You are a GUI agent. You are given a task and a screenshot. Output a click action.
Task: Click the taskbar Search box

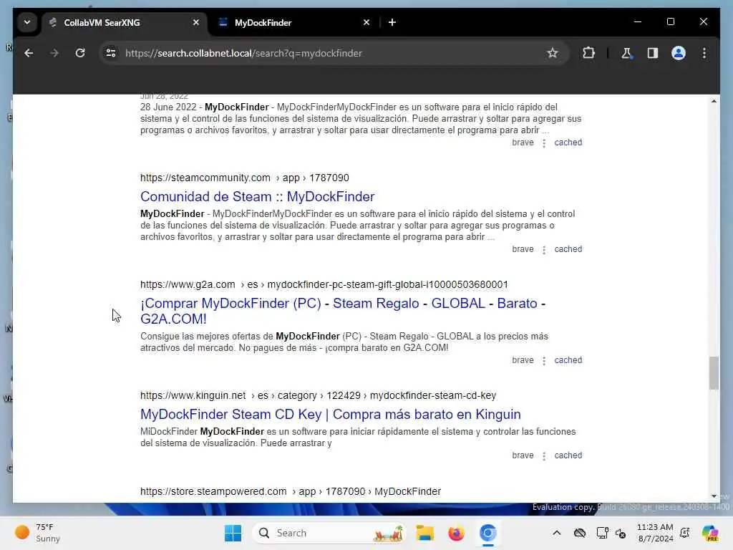click(x=329, y=533)
